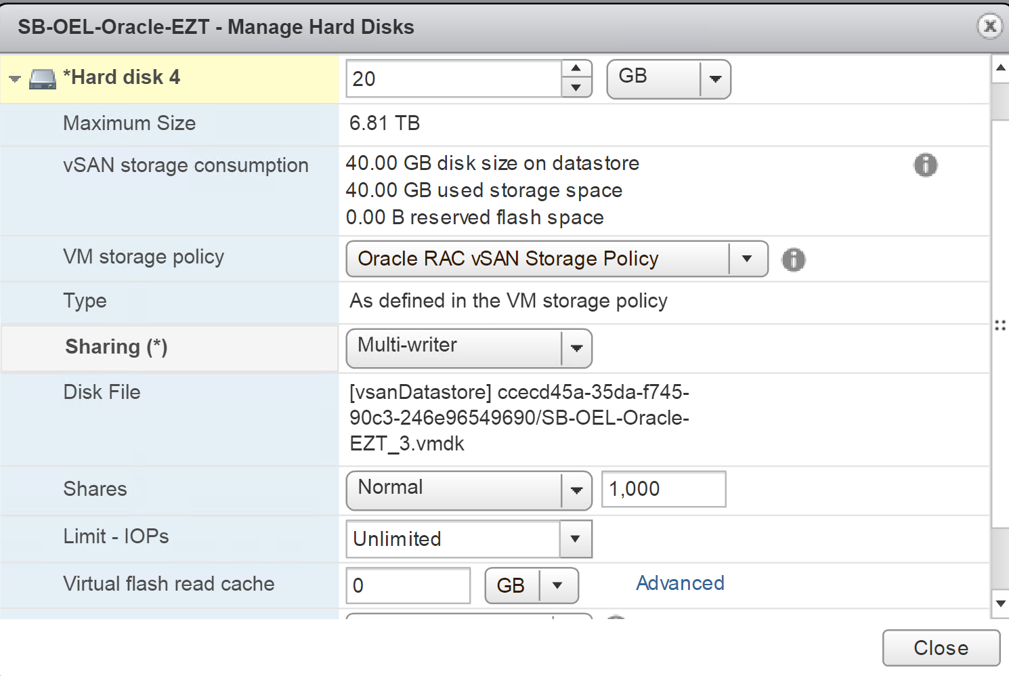Decrease disk size with down stepper arrow
This screenshot has height=676, width=1009.
(576, 88)
